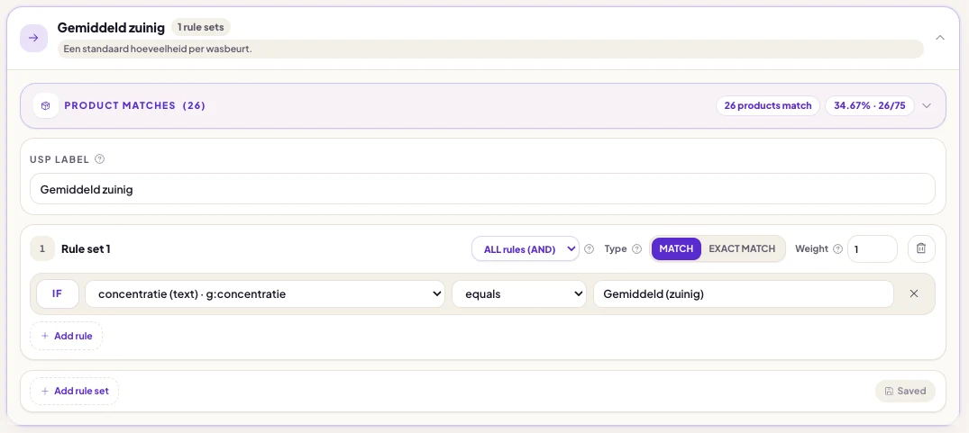The width and height of the screenshot is (969, 433).
Task: Delete Rule set 1 with trash icon
Action: click(x=921, y=248)
